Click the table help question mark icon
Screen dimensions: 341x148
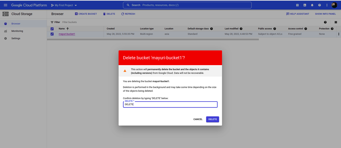[x=325, y=22]
